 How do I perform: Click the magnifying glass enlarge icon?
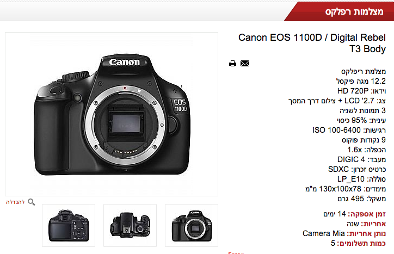click(31, 202)
